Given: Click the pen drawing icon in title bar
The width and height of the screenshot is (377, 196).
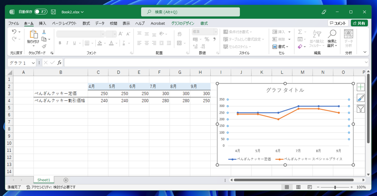Looking at the screenshot, I should (324, 12).
